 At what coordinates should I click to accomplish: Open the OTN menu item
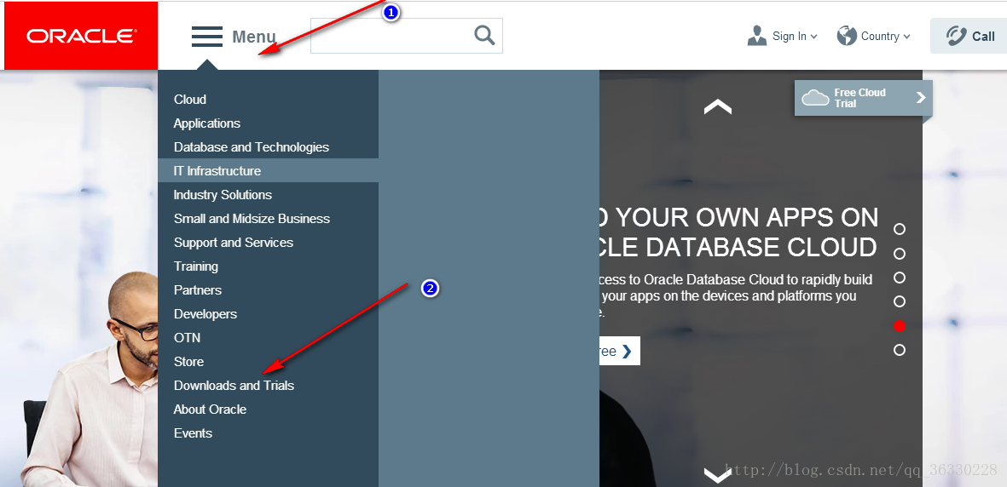click(187, 337)
